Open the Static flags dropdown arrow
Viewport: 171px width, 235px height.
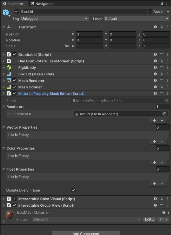[x=168, y=12]
